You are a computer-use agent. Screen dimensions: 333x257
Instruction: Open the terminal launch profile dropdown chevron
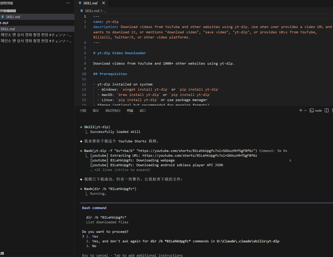click(x=305, y=110)
